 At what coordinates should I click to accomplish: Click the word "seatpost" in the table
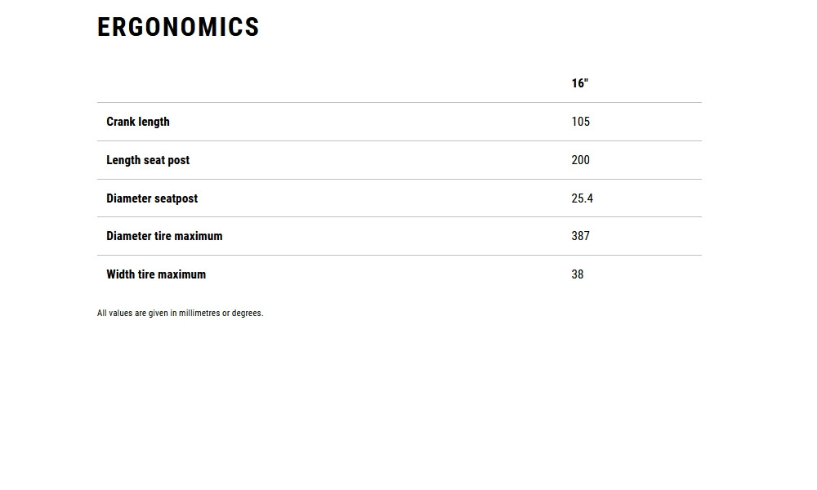[x=173, y=198]
